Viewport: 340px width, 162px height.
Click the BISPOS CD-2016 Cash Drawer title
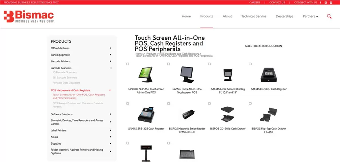[228, 129]
